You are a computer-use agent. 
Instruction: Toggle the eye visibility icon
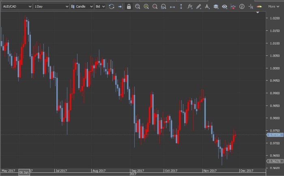(x=224, y=7)
